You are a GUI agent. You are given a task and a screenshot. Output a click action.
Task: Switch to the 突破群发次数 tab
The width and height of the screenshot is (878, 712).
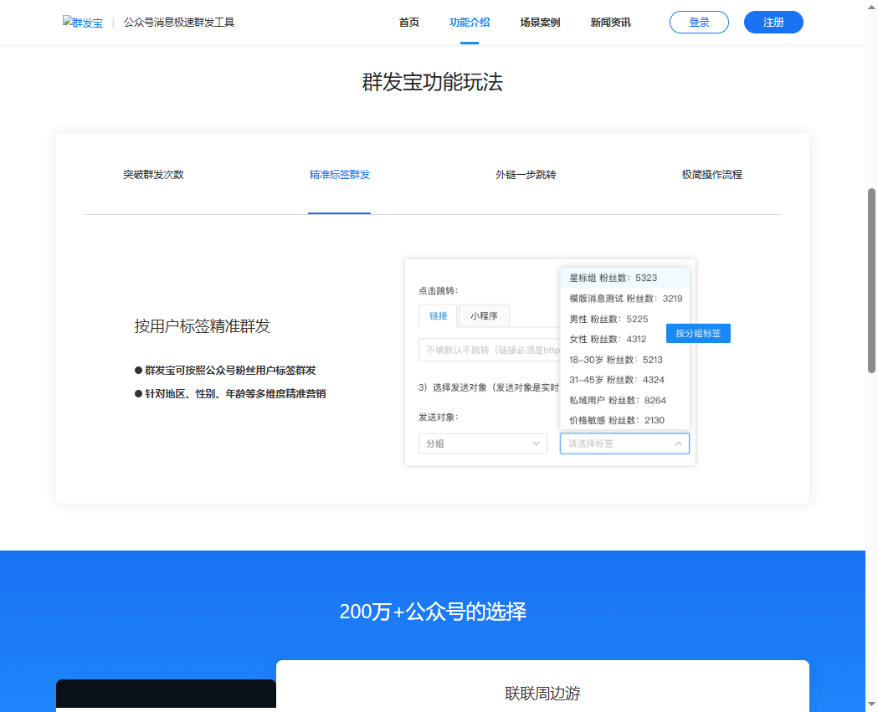(x=153, y=175)
